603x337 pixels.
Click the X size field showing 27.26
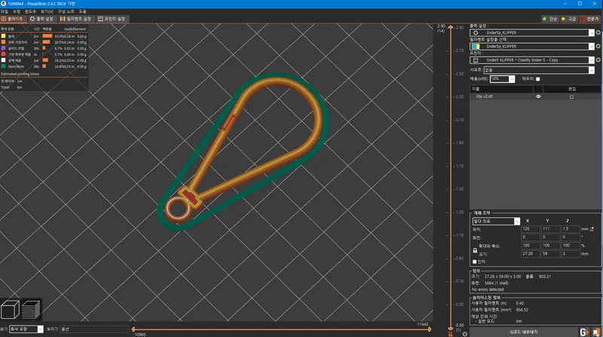click(x=530, y=254)
